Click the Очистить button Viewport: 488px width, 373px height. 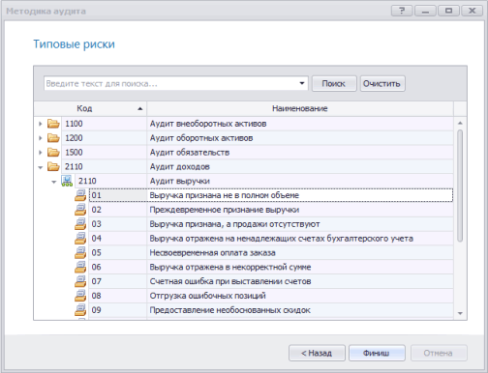(x=382, y=84)
